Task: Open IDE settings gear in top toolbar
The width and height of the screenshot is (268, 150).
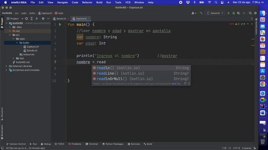Action: (x=255, y=13)
